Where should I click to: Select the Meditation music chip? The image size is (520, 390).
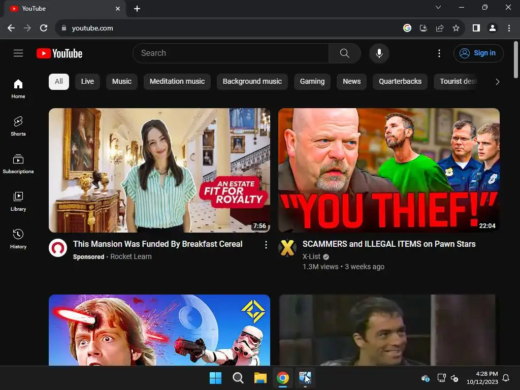(177, 82)
